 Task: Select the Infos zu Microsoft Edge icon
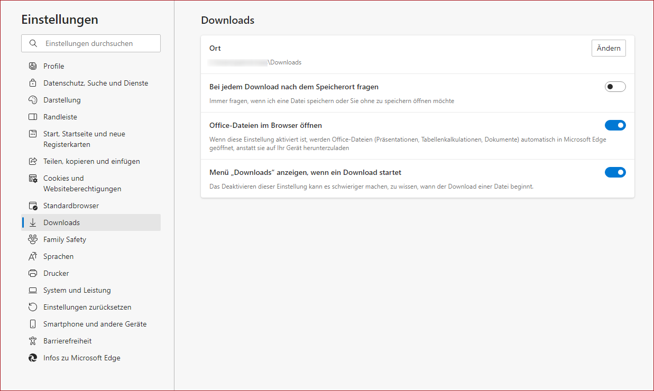click(x=33, y=358)
